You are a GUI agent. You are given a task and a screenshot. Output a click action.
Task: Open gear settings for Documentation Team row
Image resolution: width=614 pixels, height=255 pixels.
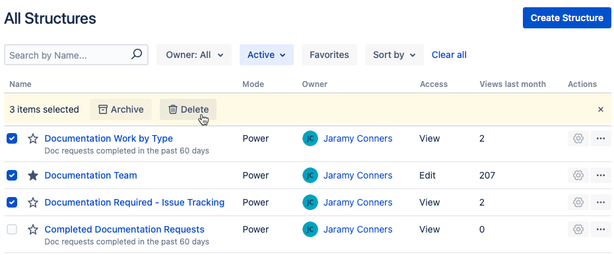(578, 176)
